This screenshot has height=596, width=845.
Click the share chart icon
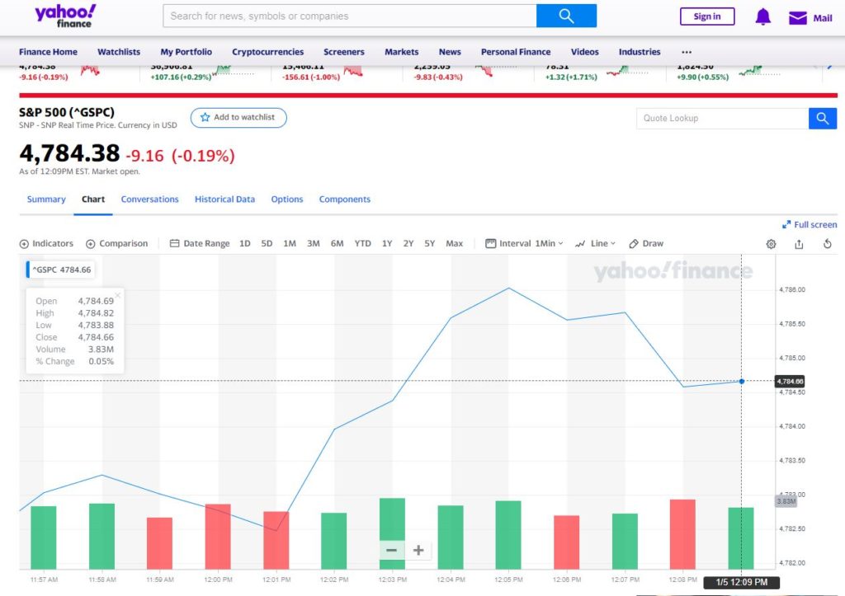point(799,244)
